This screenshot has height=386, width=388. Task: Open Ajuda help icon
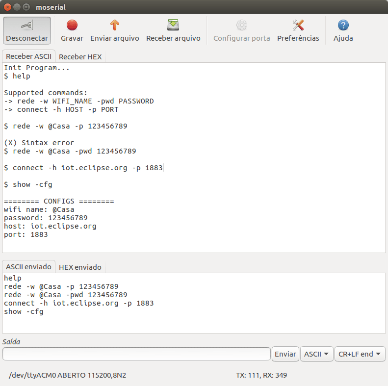coord(343,25)
